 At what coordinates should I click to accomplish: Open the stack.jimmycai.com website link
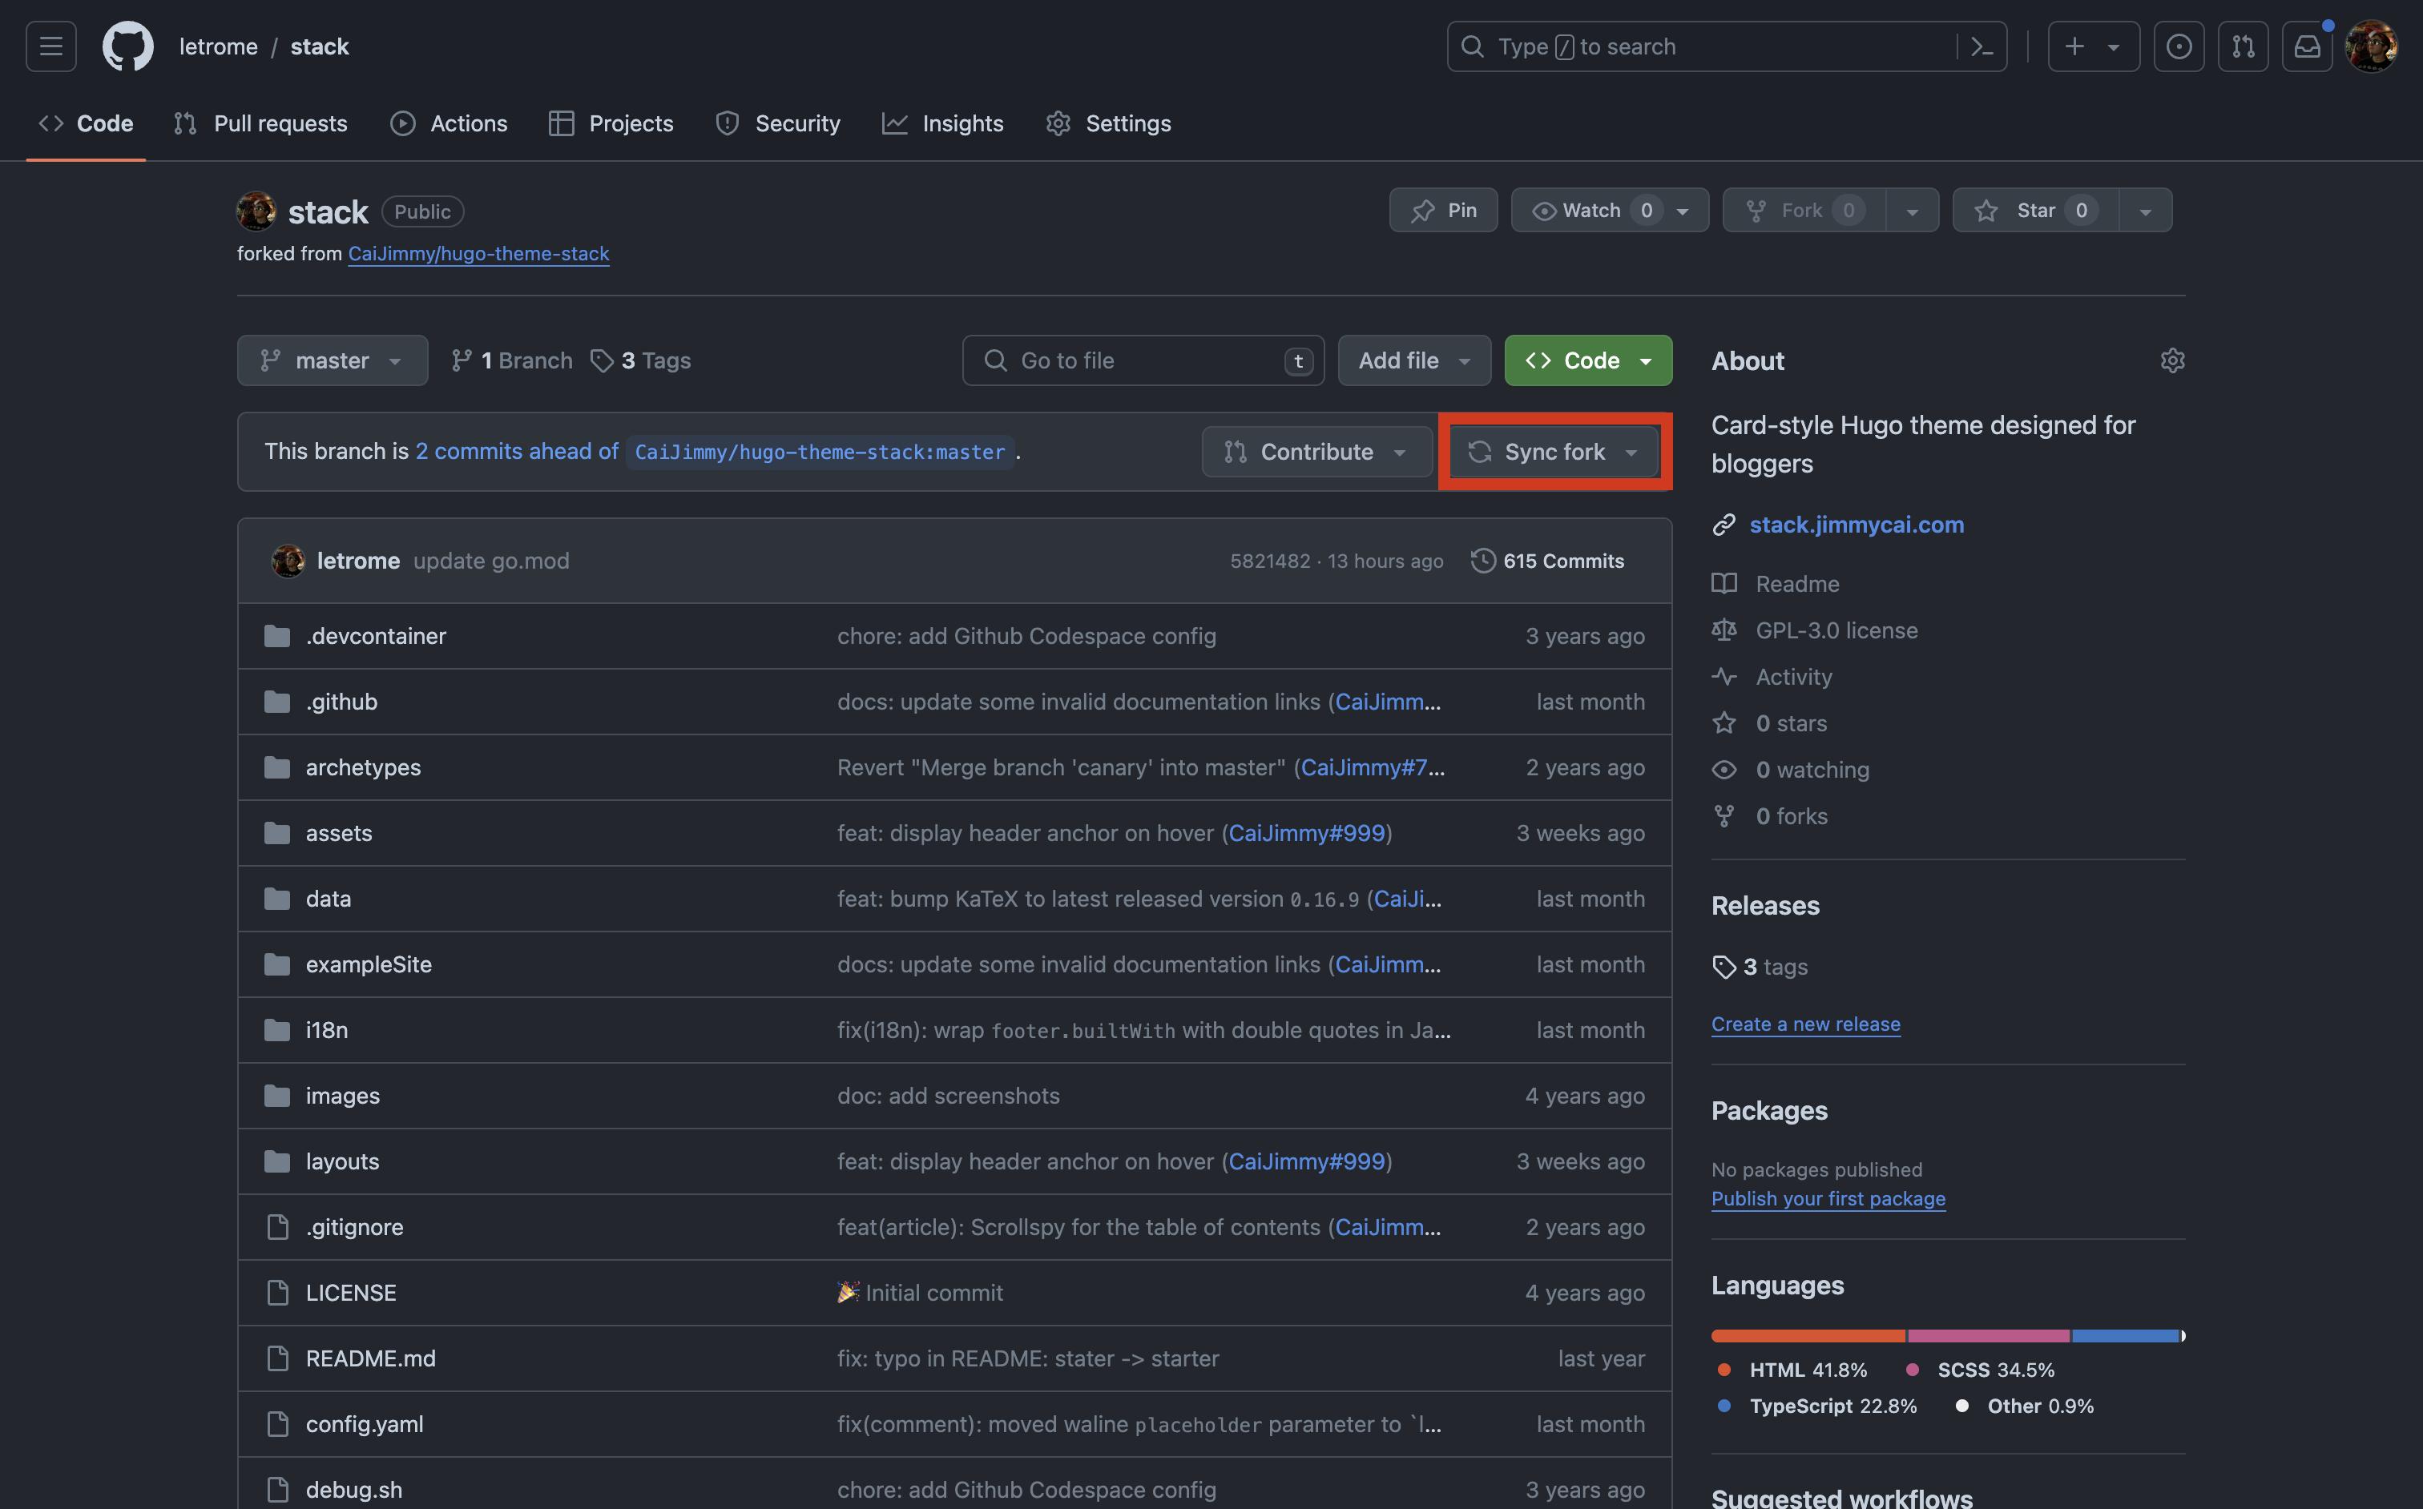[x=1856, y=524]
